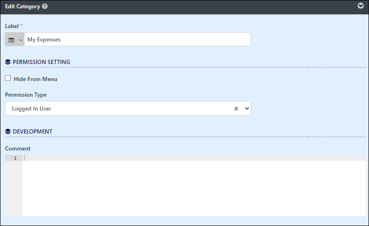Click the line number 1 gutter
The image size is (369, 226).
14,158
